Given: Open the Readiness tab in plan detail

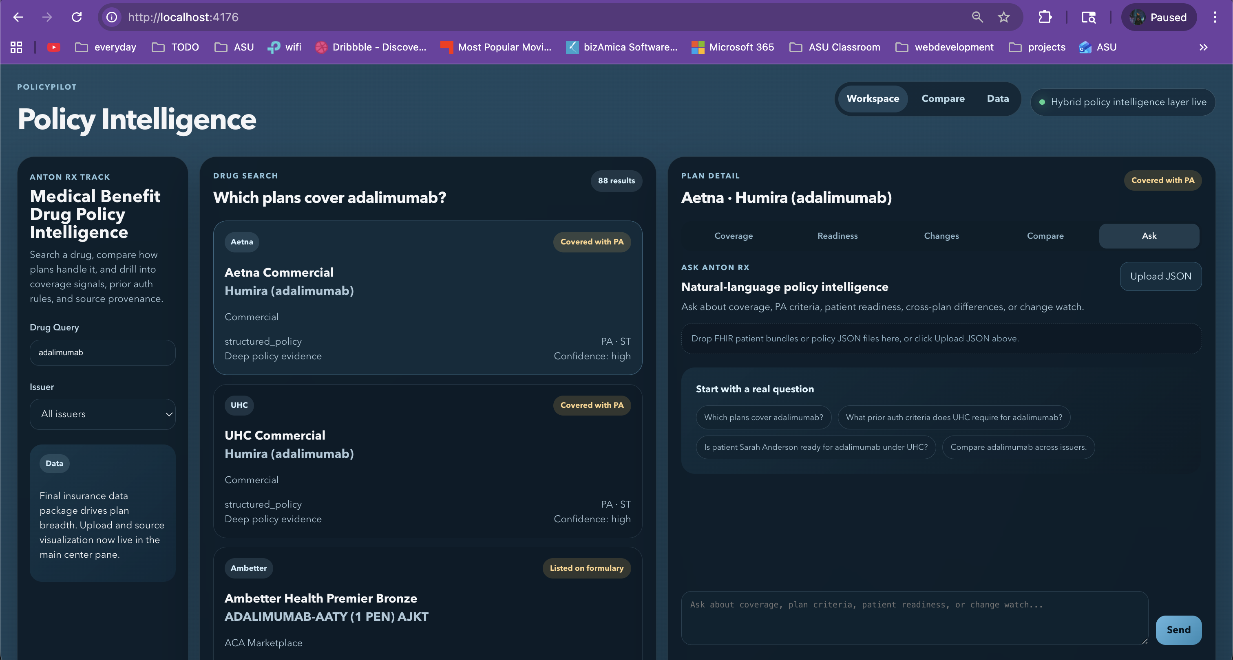Looking at the screenshot, I should (837, 236).
